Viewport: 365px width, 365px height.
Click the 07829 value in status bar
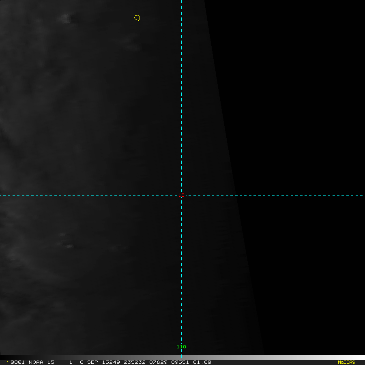pos(159,362)
